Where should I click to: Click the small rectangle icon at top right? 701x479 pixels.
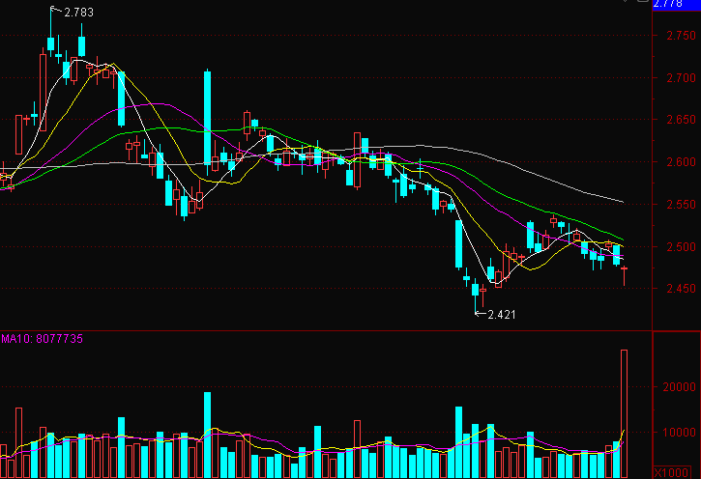pyautogui.click(x=642, y=3)
